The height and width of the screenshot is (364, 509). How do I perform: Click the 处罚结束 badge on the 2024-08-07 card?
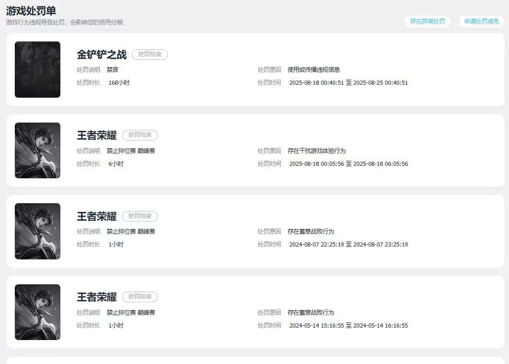pos(140,216)
